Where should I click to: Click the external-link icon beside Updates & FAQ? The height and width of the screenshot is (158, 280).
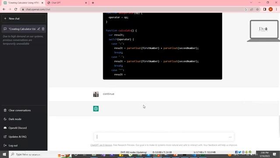[x=5, y=136]
